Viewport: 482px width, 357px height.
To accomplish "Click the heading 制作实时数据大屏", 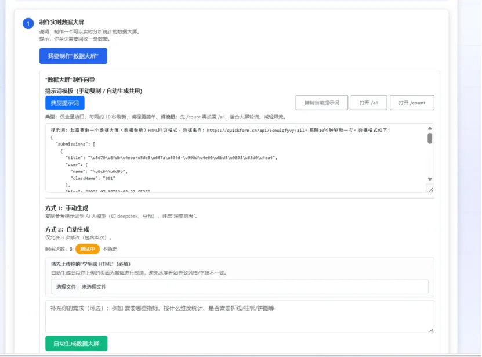I will click(x=61, y=22).
